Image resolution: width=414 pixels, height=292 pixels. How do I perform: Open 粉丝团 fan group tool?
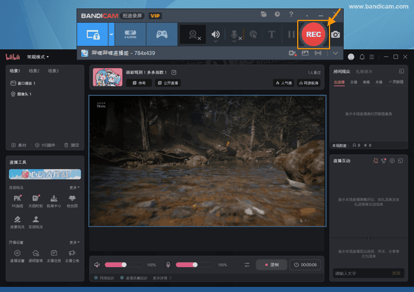pyautogui.click(x=72, y=201)
